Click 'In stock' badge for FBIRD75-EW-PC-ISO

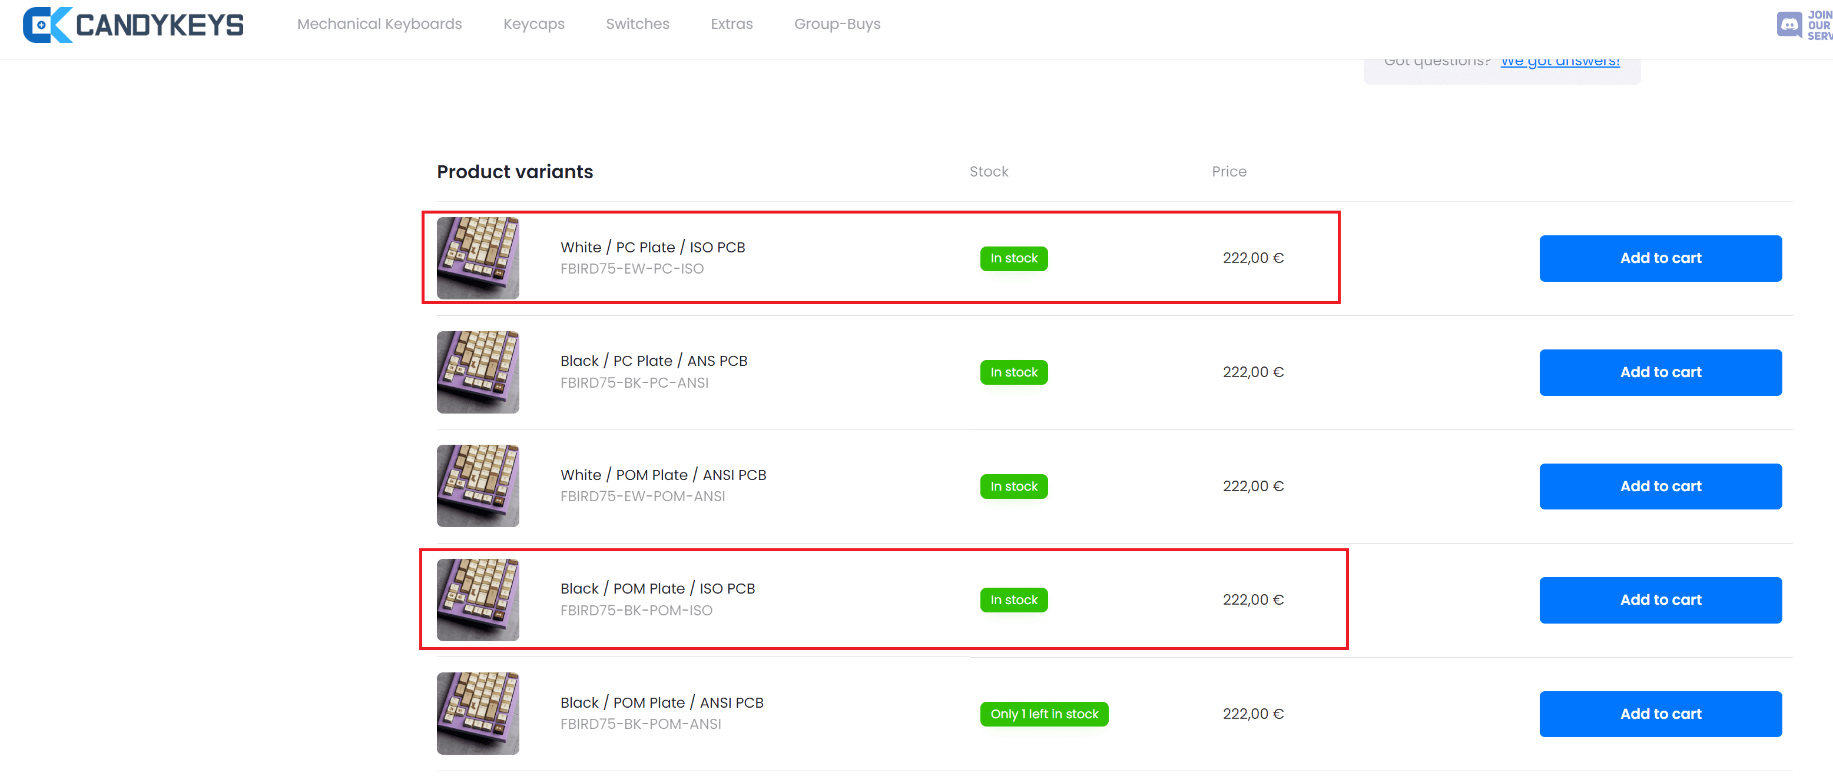tap(1013, 258)
